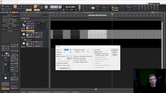Open input dropdown on Дорожка 3 track
The image size is (166, 93).
pos(30,46)
